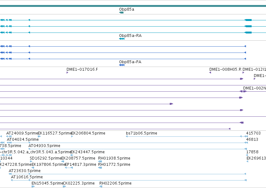
Task: Click the AT23630.5prime EST label
Action: pos(25,171)
